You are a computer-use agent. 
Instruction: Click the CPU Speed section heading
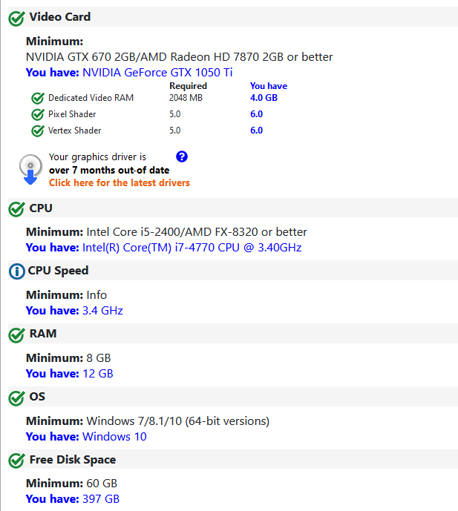click(x=58, y=271)
